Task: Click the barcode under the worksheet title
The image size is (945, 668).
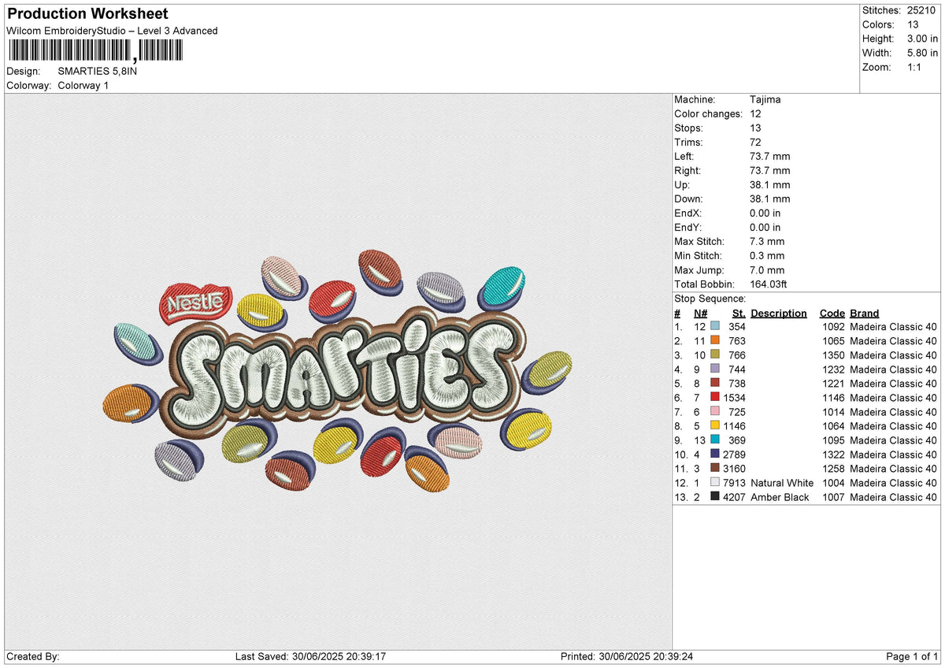Action: coord(95,51)
